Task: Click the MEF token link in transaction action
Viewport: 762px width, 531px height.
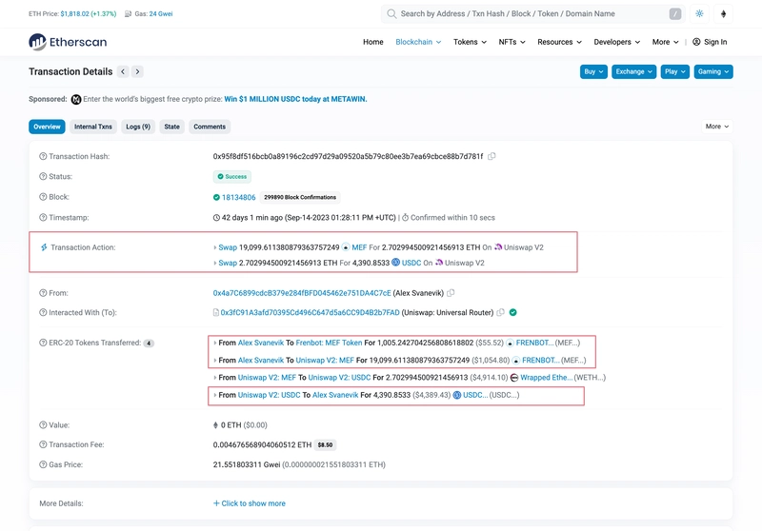Action: pyautogui.click(x=359, y=247)
